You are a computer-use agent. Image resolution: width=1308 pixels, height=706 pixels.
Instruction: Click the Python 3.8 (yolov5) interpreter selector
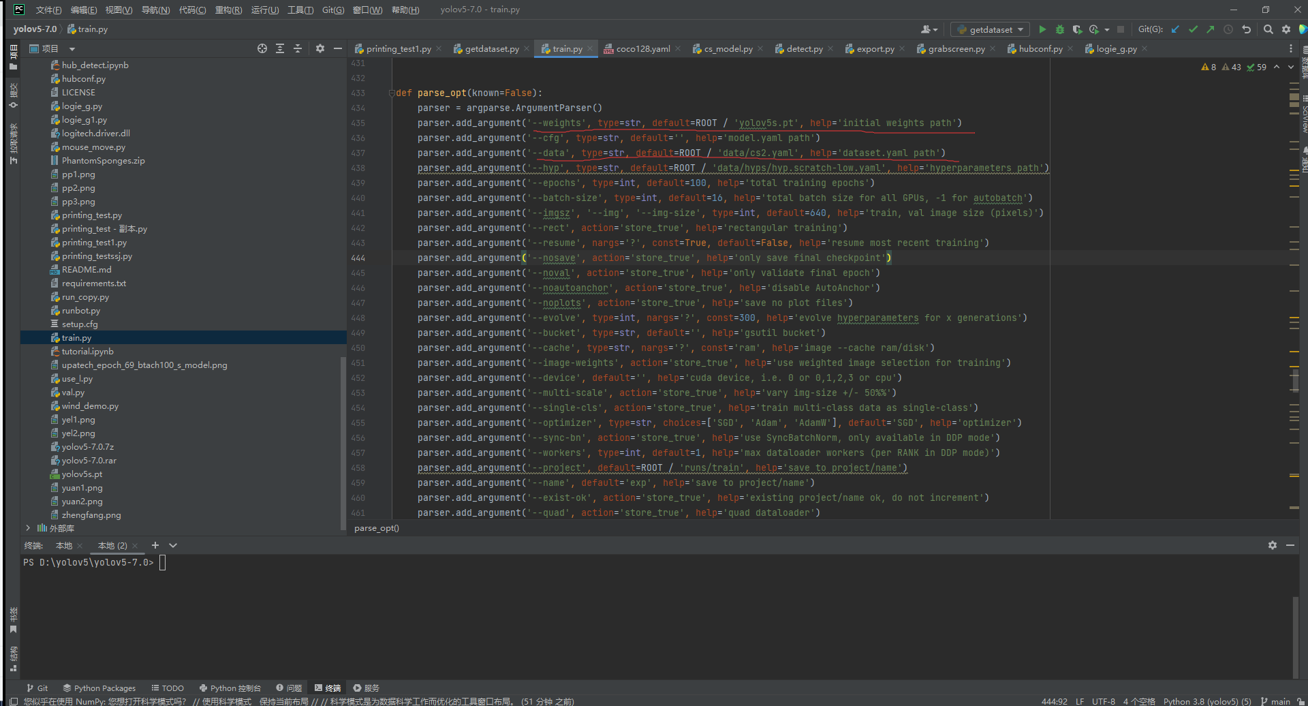tap(1206, 701)
